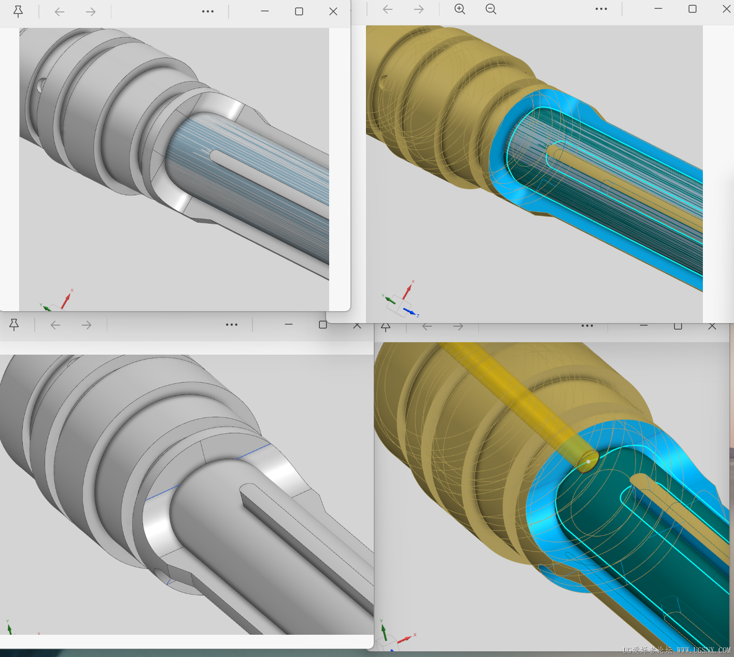This screenshot has width=734, height=657.
Task: Minimize the bottom-left viewer window
Action: 289,325
